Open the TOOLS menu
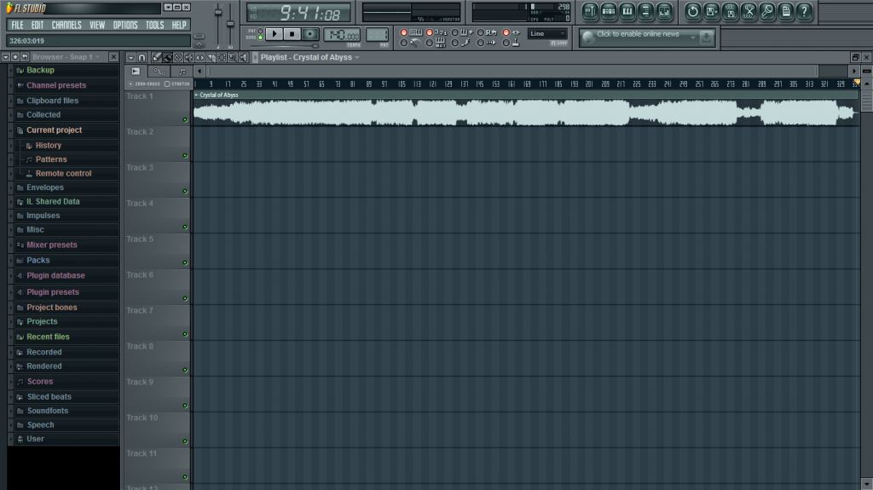 (155, 25)
